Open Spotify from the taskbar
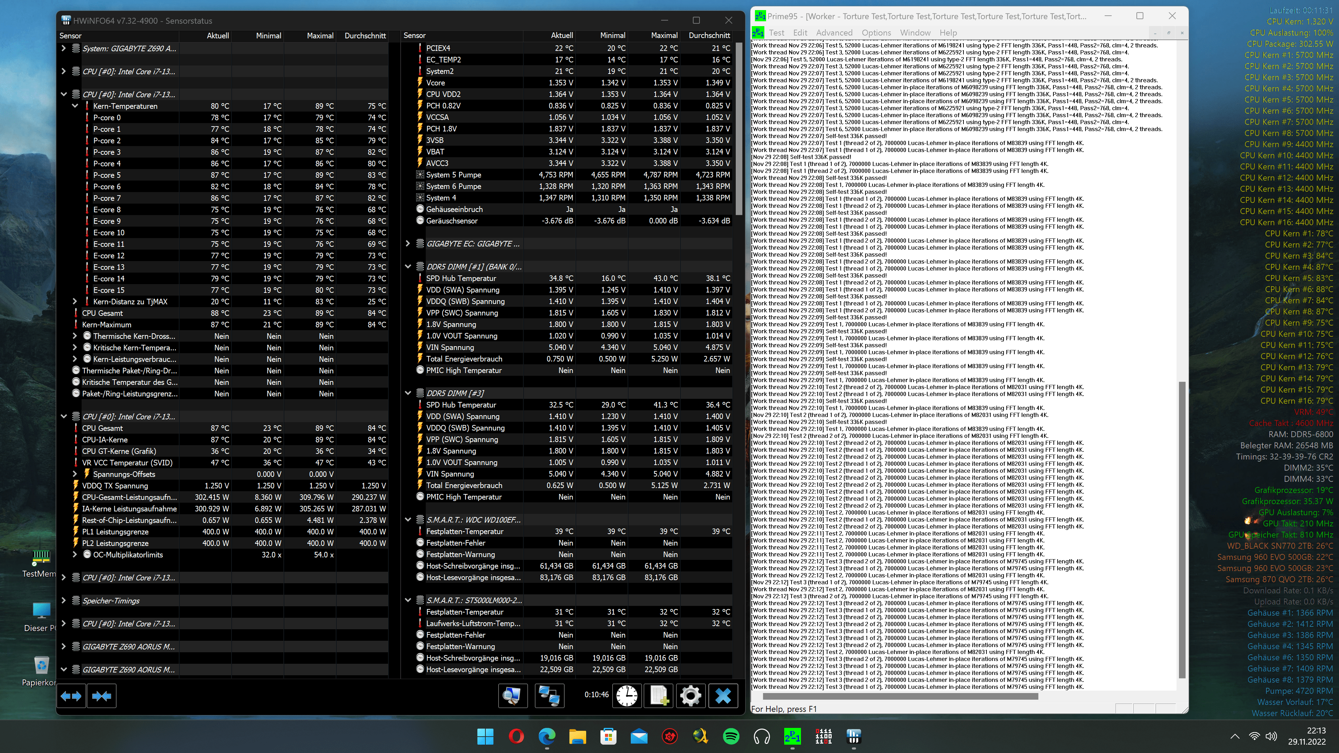The width and height of the screenshot is (1339, 753). (731, 736)
